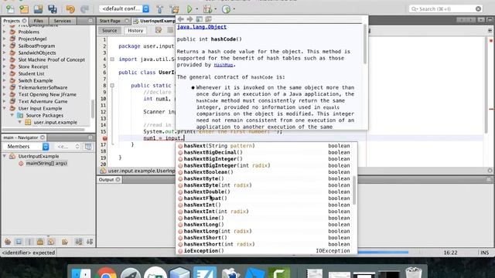Open the Profile Project dropdown arrow

click(x=234, y=8)
